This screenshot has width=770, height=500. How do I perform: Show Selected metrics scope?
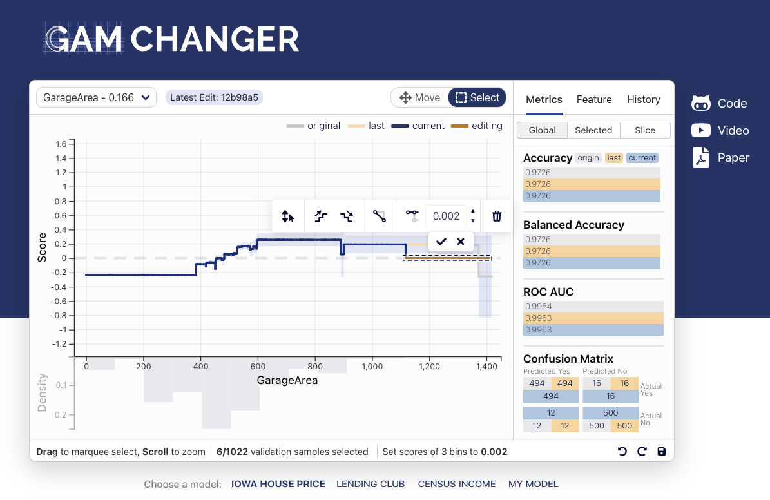(593, 130)
